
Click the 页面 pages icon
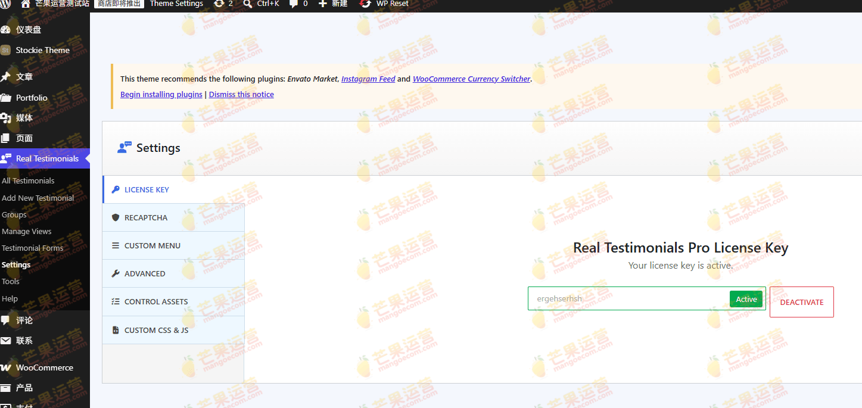(x=5, y=138)
